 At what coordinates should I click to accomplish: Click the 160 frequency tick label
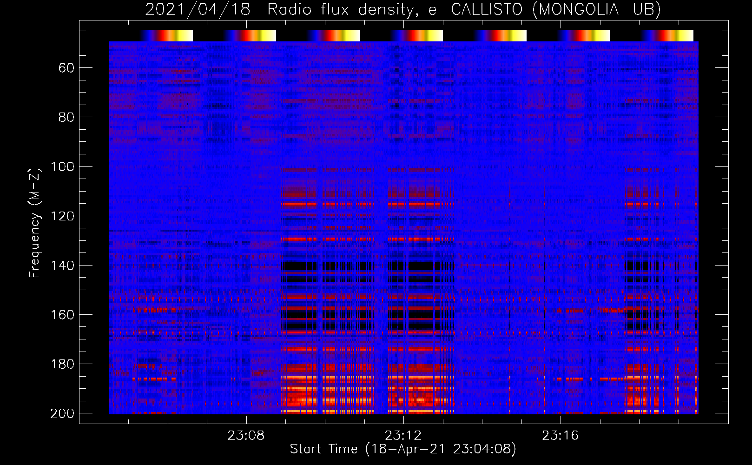(63, 314)
